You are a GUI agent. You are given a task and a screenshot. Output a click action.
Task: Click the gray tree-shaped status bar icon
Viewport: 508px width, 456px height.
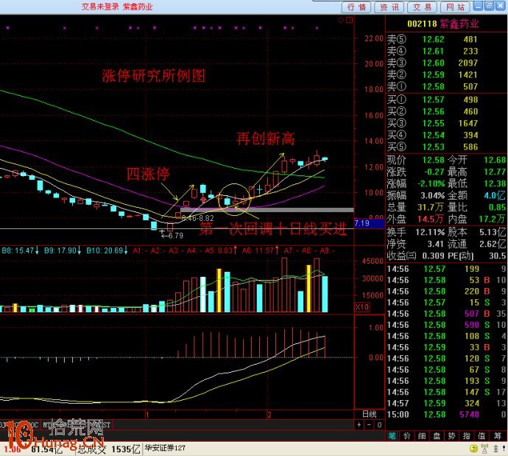point(495,449)
